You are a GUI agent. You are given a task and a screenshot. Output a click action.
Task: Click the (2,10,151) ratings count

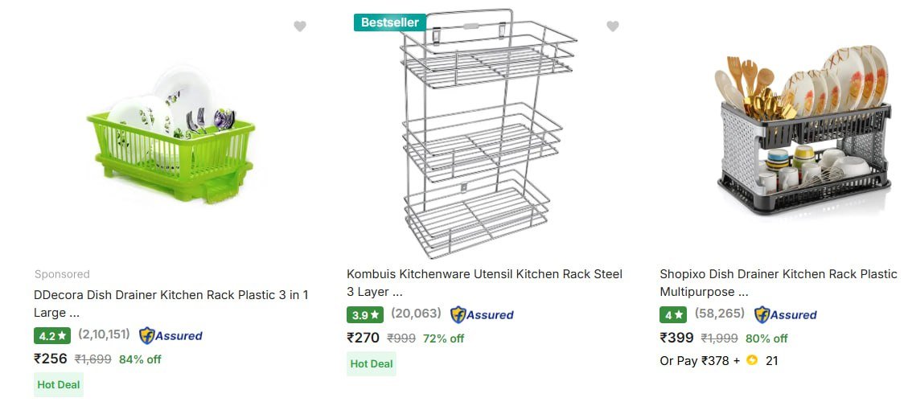point(104,335)
